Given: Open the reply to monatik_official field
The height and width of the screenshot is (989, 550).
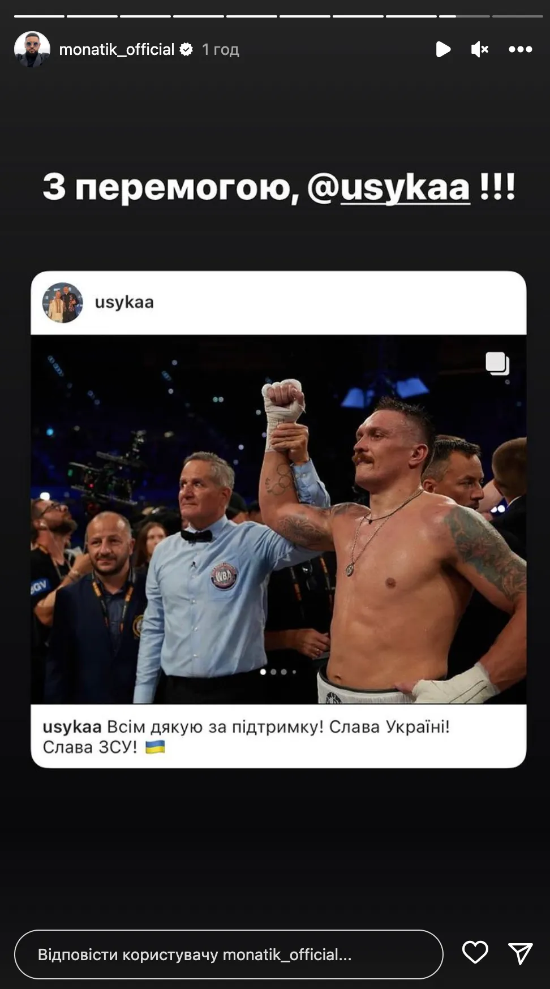Looking at the screenshot, I should [x=229, y=954].
